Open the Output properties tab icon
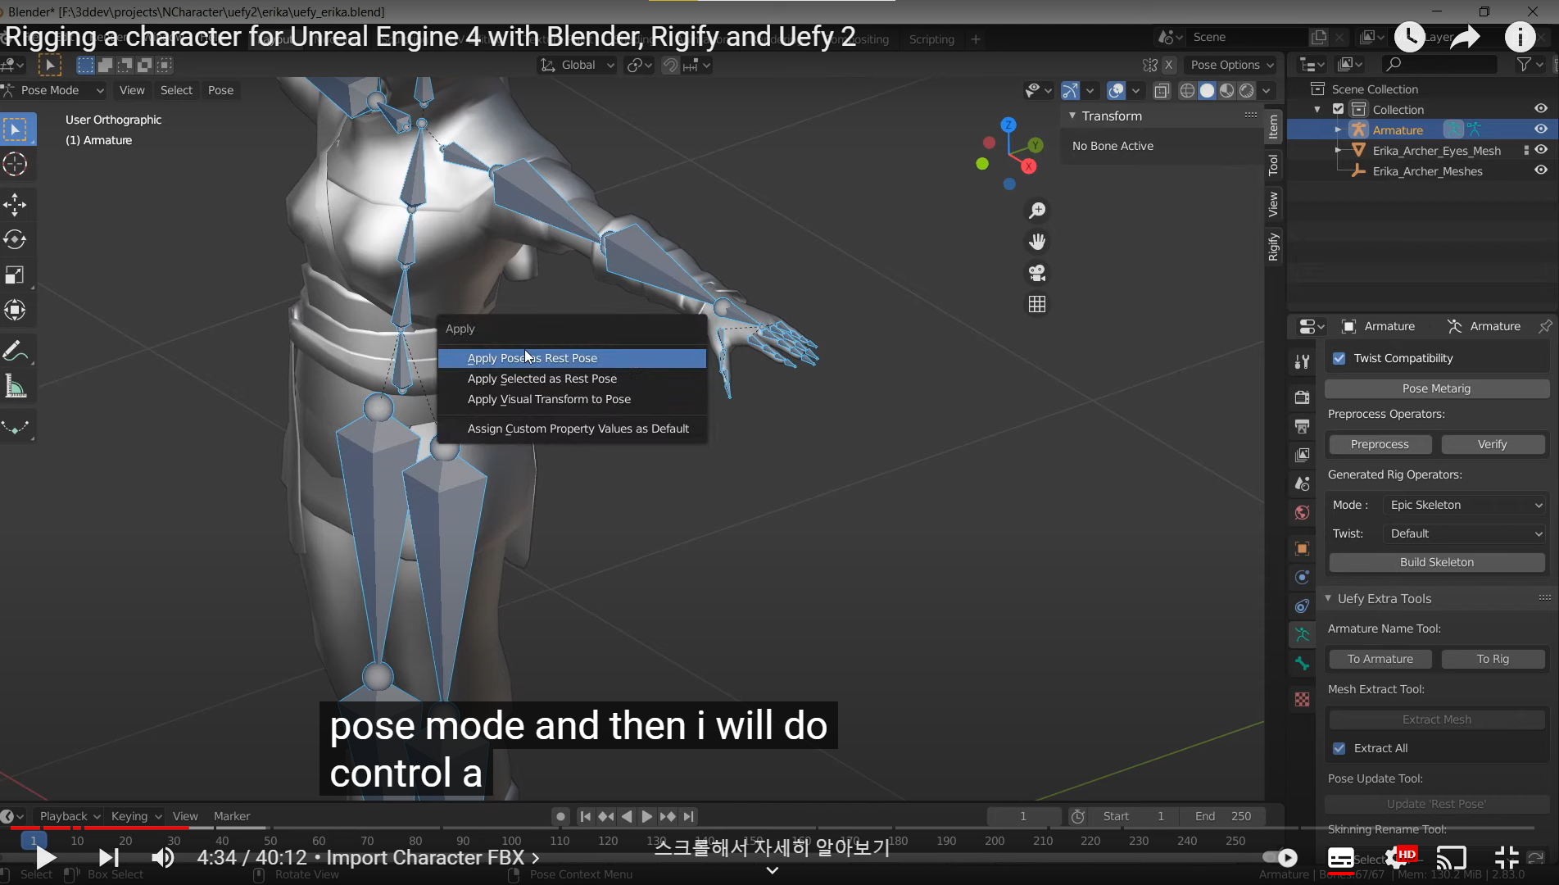 pos(1302,426)
